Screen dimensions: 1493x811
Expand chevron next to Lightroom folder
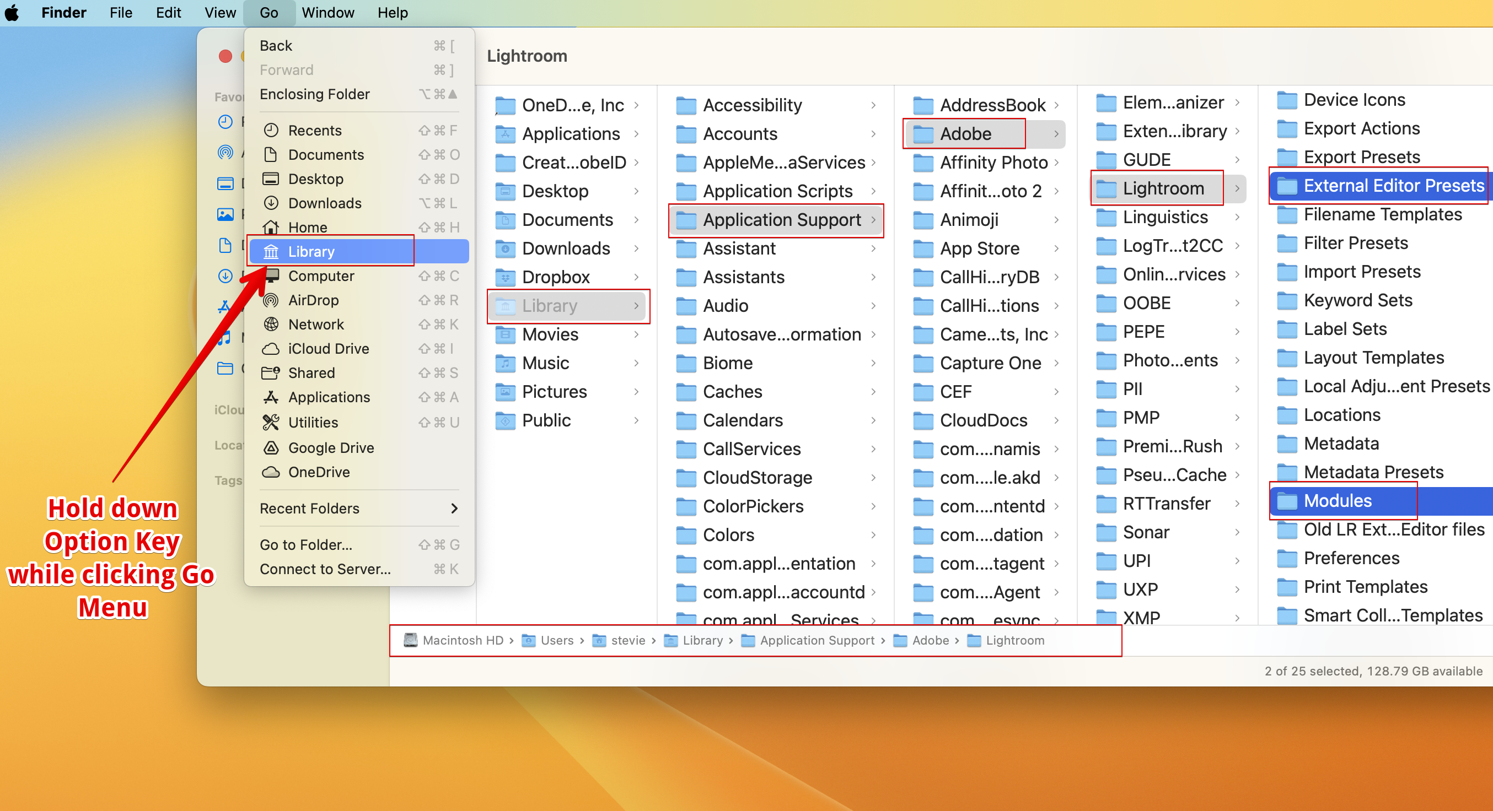tap(1237, 188)
